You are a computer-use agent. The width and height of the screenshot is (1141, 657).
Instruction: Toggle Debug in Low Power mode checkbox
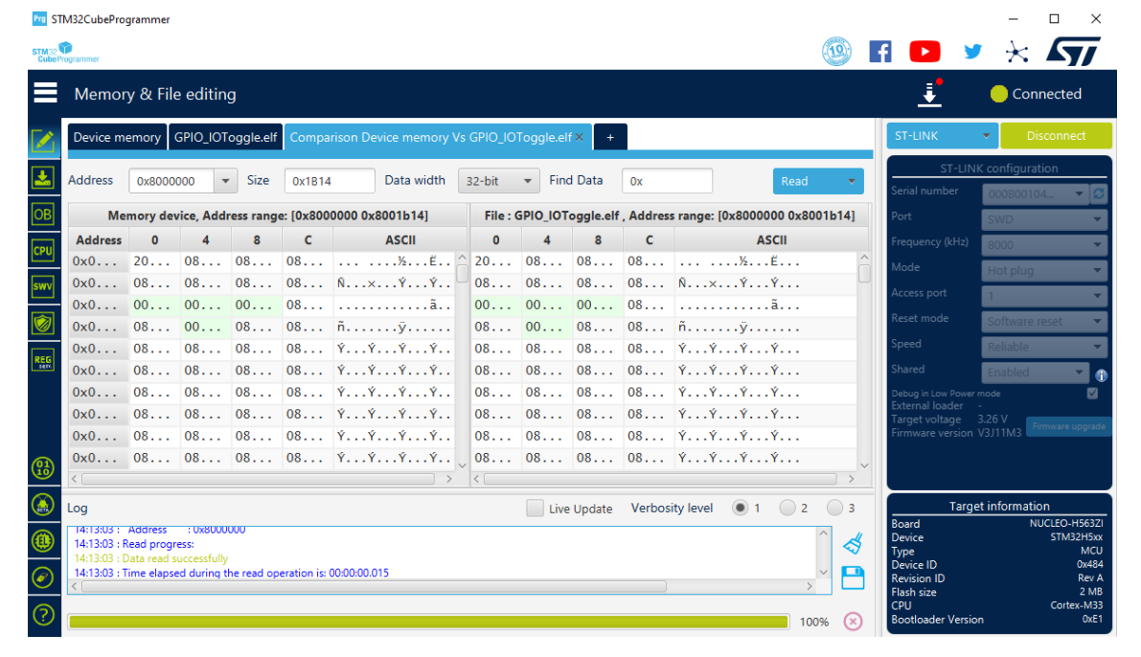1092,393
